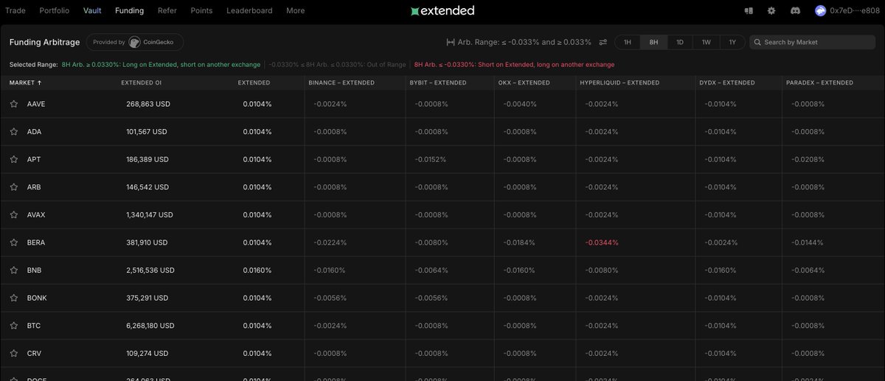Screen dimensions: 885x381
Task: Click AVAX open interest 1,340,147 USD
Action: (150, 214)
